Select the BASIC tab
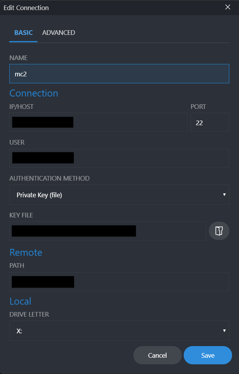 pos(23,33)
